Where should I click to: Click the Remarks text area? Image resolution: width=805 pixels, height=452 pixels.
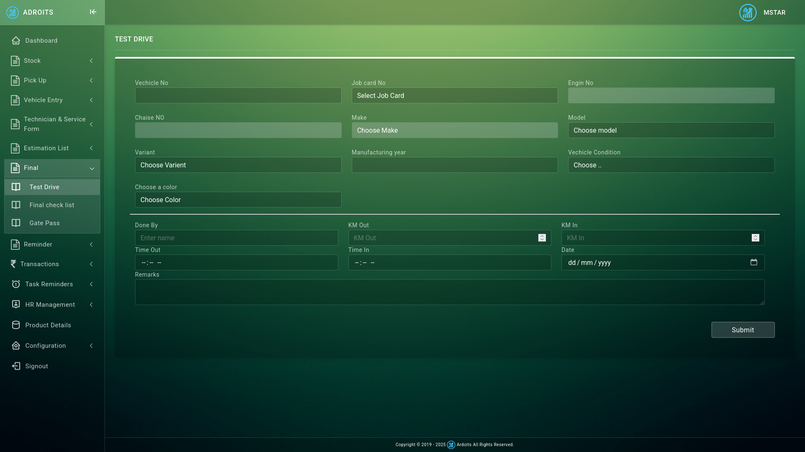click(449, 292)
